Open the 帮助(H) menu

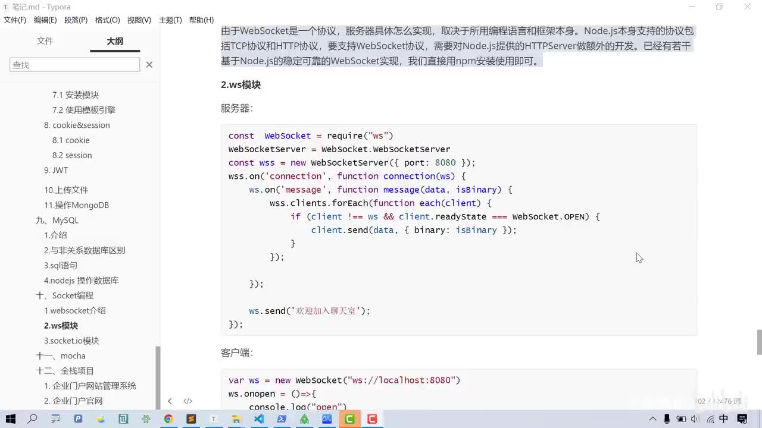201,20
